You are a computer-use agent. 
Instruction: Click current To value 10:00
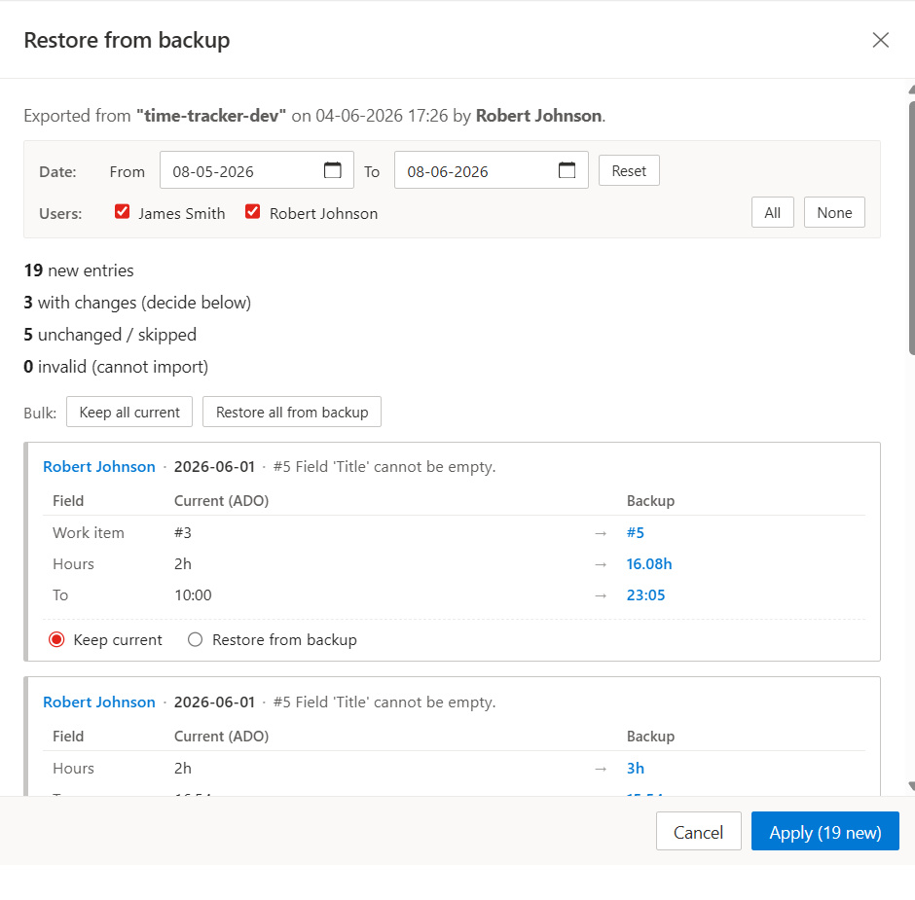click(193, 594)
